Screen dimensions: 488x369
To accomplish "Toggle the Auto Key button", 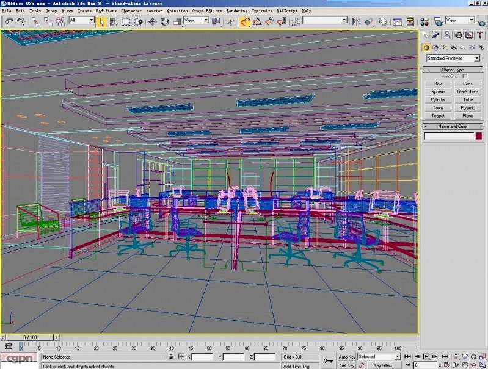I will click(347, 357).
